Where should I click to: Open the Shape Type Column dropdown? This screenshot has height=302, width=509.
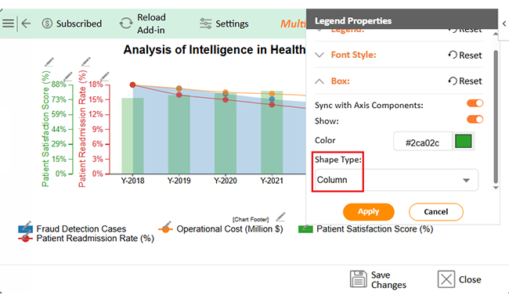[396, 180]
